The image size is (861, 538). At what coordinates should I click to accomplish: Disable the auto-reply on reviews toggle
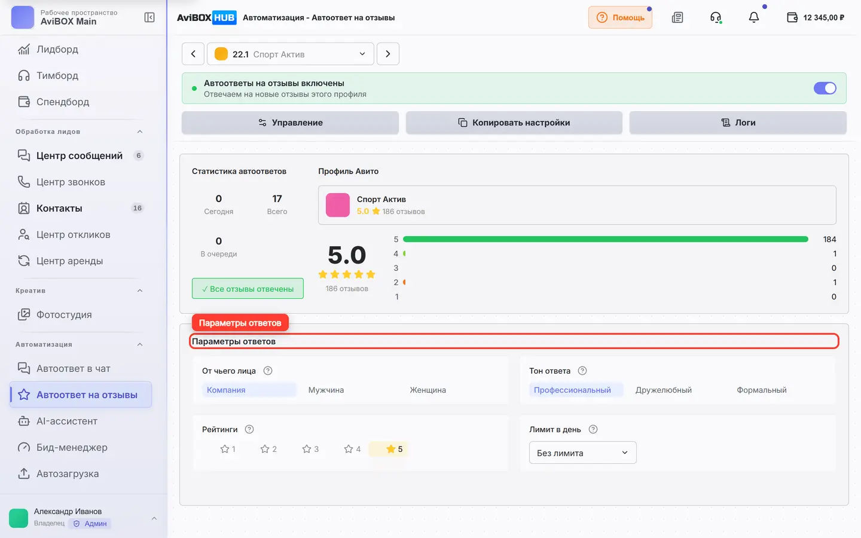825,88
